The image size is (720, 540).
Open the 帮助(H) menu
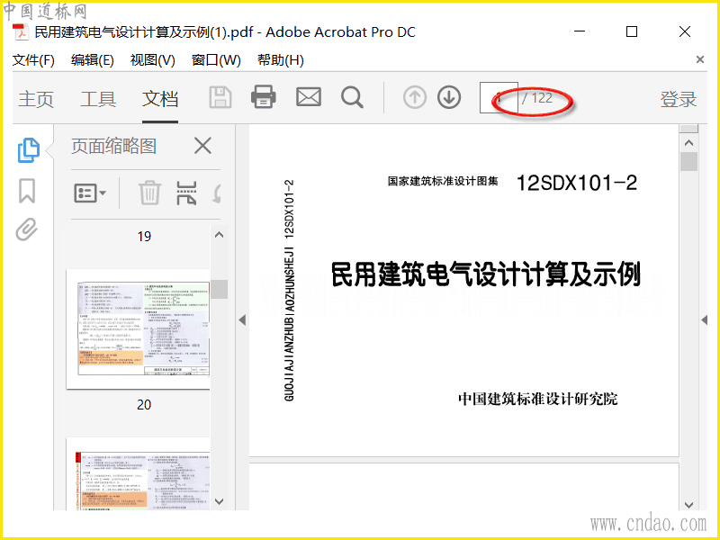(280, 60)
